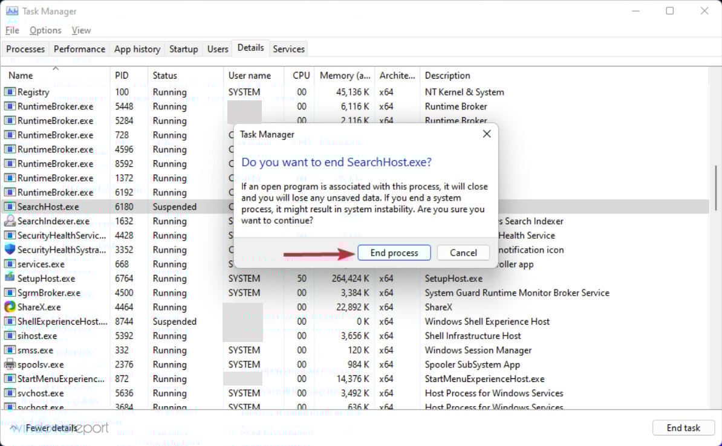Click the End task button
The width and height of the screenshot is (722, 446).
pyautogui.click(x=683, y=427)
